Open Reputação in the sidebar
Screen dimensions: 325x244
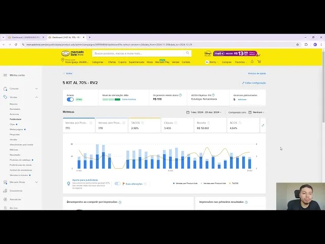(15, 155)
